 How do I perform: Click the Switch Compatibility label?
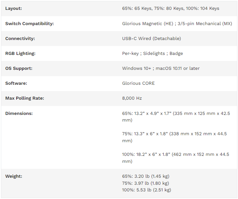coord(30,23)
